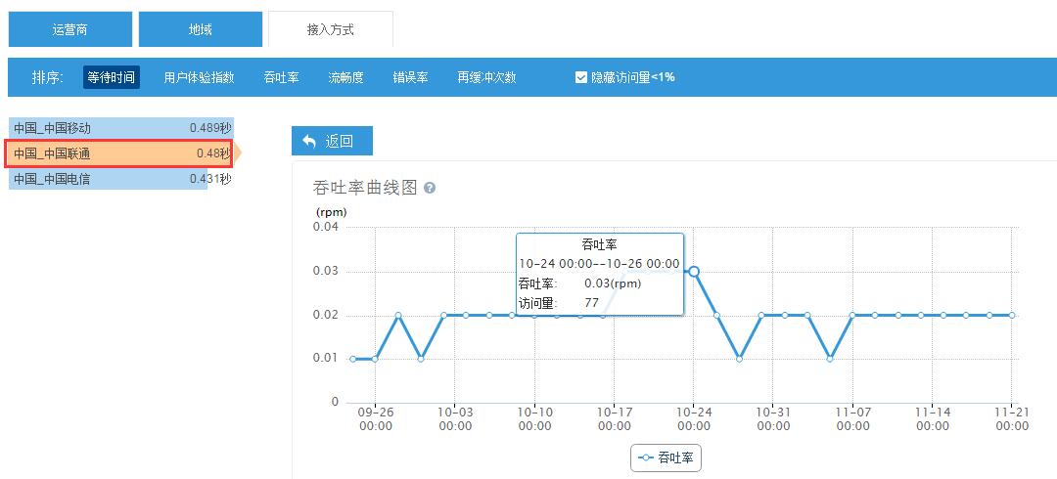Image resolution: width=1057 pixels, height=479 pixels.
Task: Click the 11-21 00:00 axis label
Action: tap(1012, 418)
